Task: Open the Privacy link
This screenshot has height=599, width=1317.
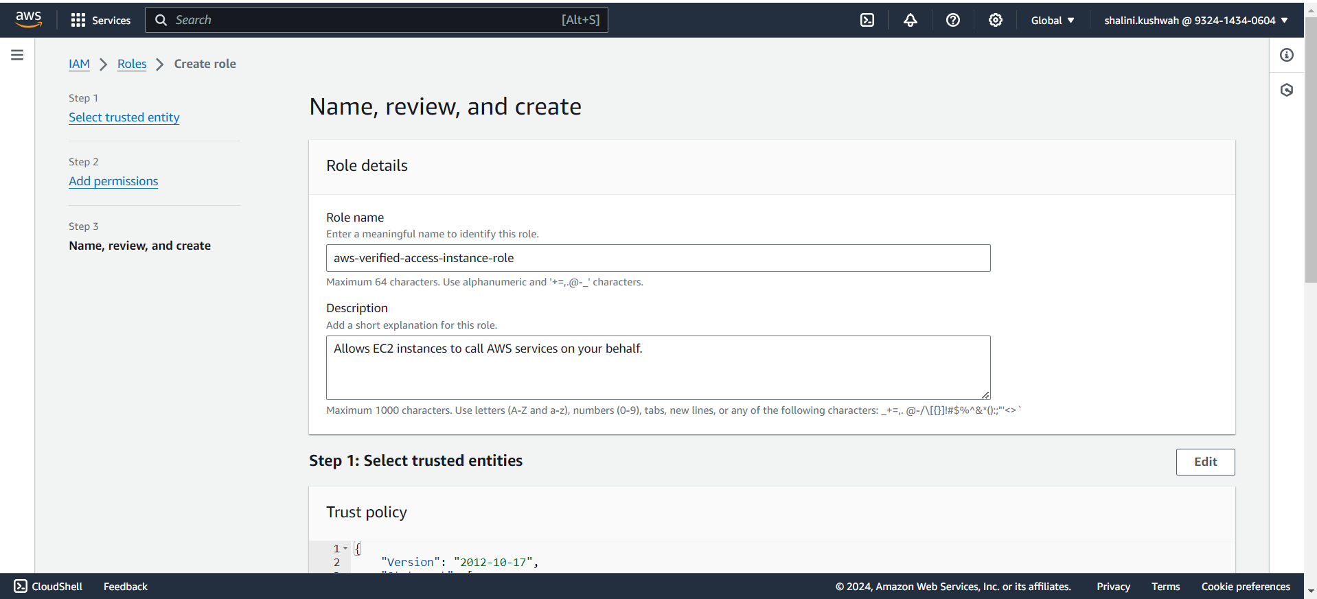Action: [x=1113, y=586]
